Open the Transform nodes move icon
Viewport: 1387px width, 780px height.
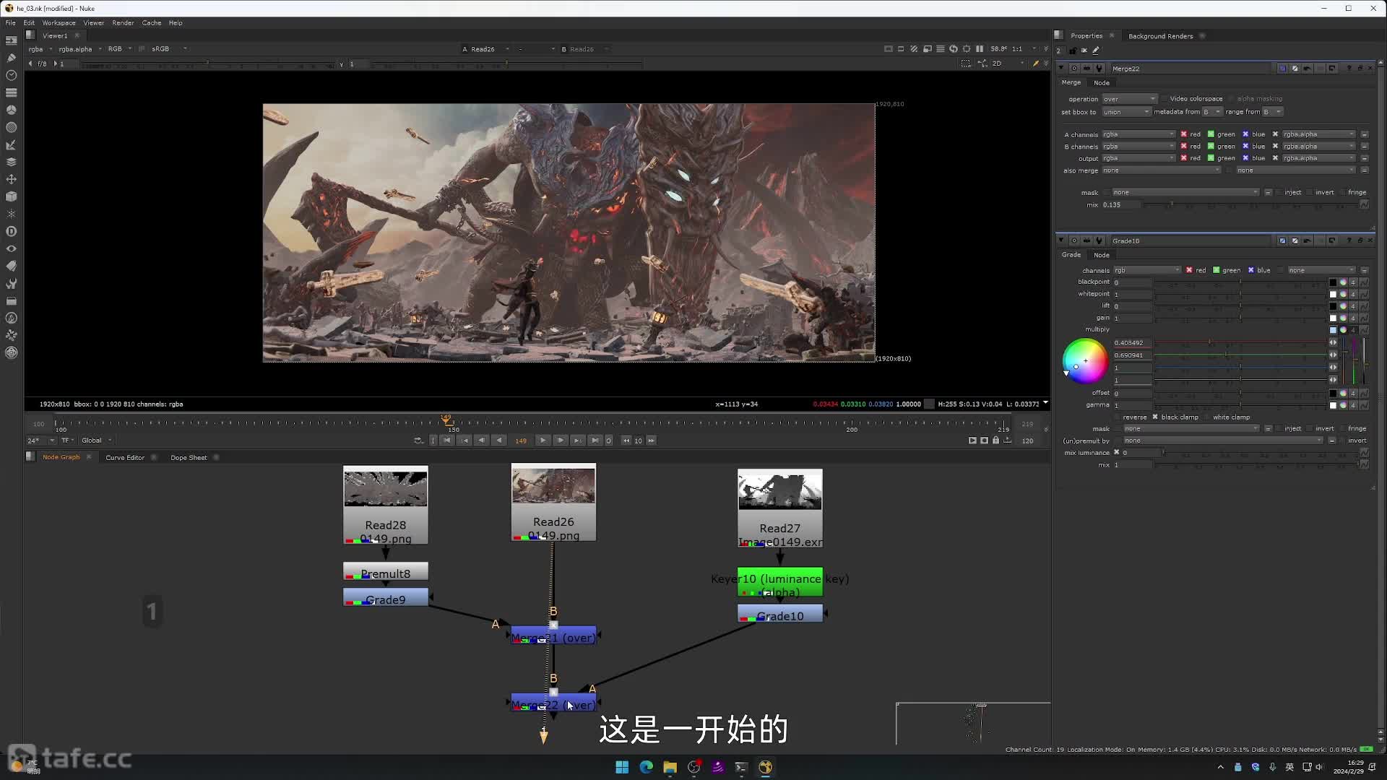point(11,179)
